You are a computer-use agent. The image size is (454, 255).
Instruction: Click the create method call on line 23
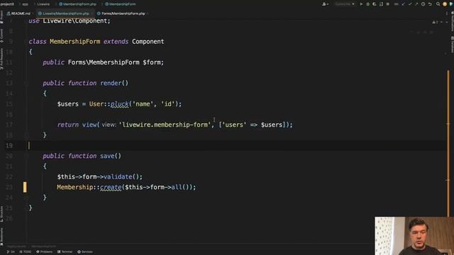(x=111, y=187)
